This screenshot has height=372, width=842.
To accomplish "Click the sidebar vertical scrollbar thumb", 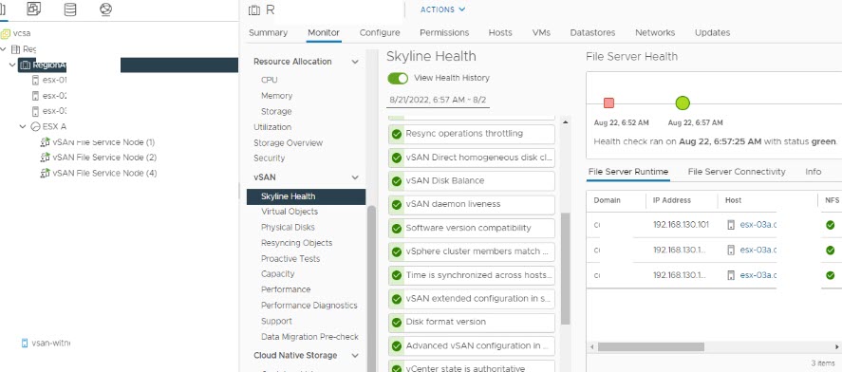I will pyautogui.click(x=371, y=288).
